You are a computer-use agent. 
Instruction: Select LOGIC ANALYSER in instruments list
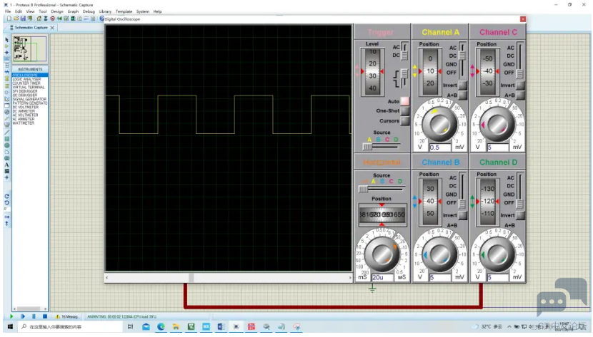click(x=26, y=79)
